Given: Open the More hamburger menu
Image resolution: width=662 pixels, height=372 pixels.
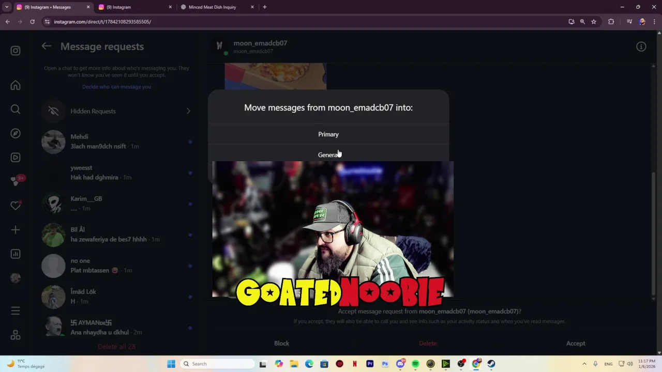Looking at the screenshot, I should (x=16, y=311).
